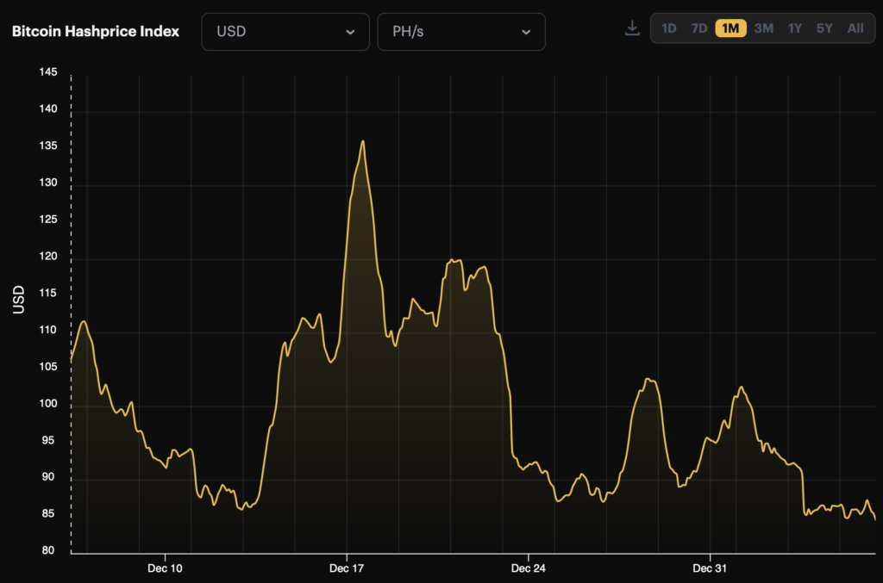Viewport: 883px width, 583px height.
Task: Select the 1D time range
Action: (668, 28)
